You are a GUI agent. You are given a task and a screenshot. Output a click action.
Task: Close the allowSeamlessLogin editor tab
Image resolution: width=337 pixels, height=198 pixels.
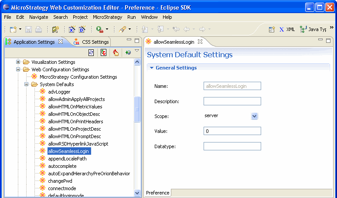point(200,42)
